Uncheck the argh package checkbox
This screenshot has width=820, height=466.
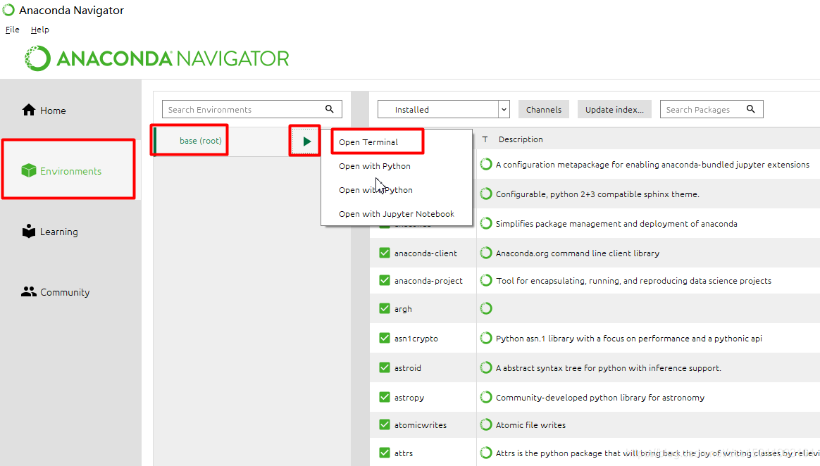(x=385, y=309)
